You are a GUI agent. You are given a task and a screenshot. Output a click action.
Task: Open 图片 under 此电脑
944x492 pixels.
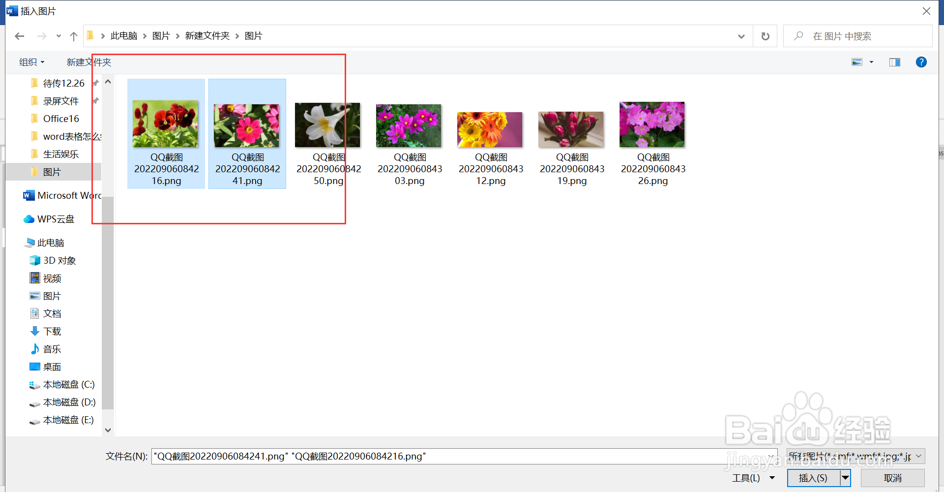46,296
